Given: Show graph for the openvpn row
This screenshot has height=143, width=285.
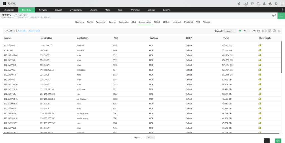Looking at the screenshot, I should tap(260, 45).
